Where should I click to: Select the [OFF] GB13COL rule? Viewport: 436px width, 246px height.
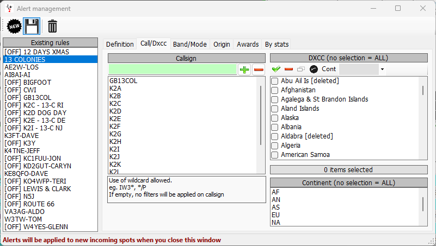click(50, 98)
